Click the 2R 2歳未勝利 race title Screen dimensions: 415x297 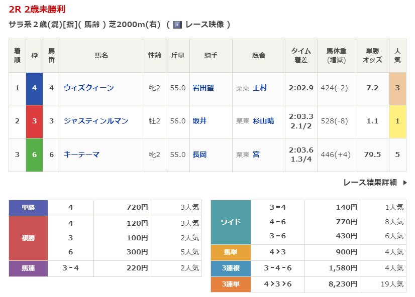point(37,9)
